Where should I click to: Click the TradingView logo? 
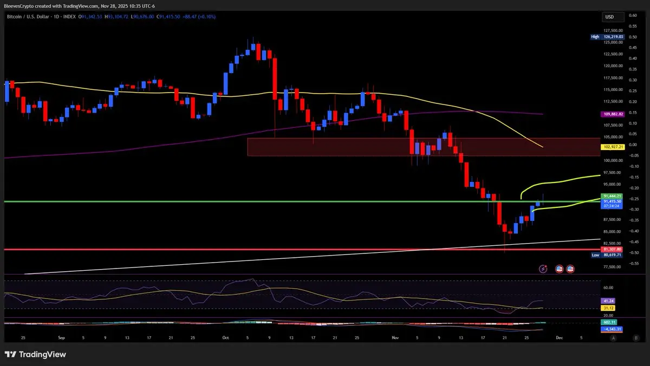click(35, 355)
